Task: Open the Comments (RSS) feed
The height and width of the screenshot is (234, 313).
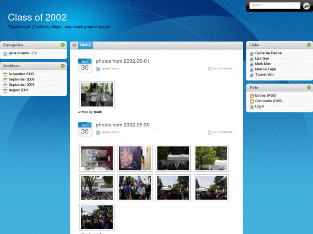Action: point(269,101)
